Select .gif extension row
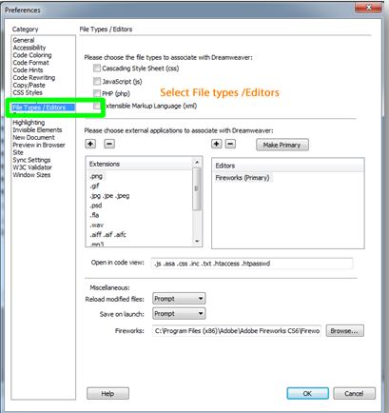The width and height of the screenshot is (389, 413). click(94, 186)
